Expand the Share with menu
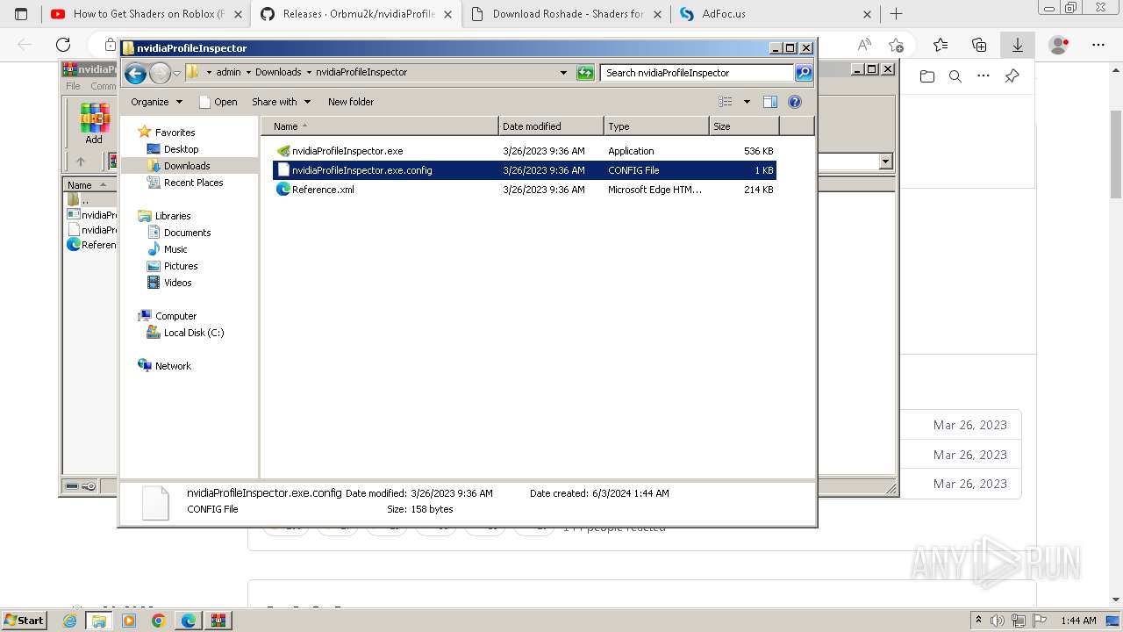Viewport: 1123px width, 632px height. [281, 102]
